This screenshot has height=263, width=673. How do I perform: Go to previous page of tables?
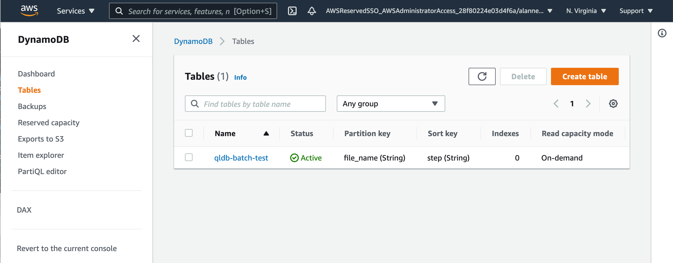556,104
